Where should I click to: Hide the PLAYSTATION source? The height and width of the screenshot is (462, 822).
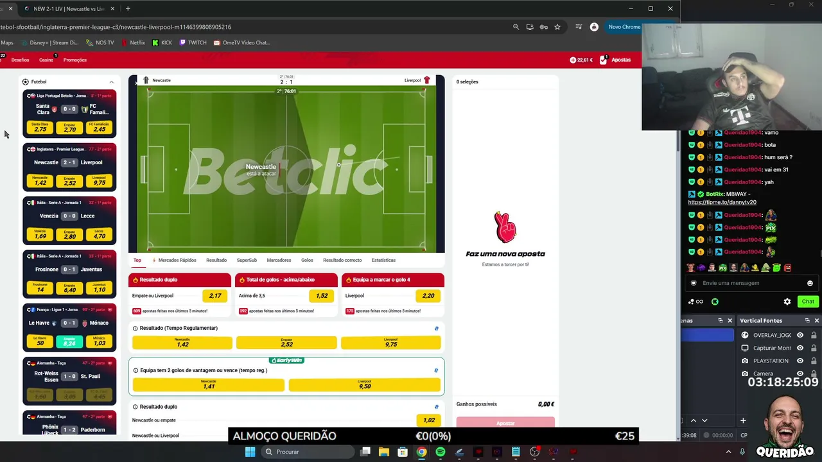coord(800,361)
